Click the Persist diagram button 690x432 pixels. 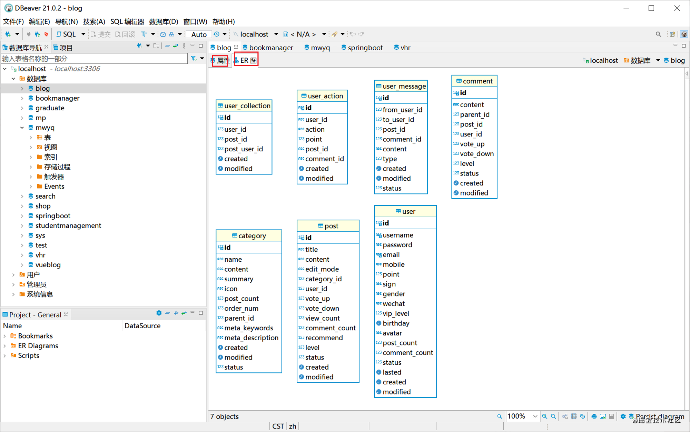[656, 416]
